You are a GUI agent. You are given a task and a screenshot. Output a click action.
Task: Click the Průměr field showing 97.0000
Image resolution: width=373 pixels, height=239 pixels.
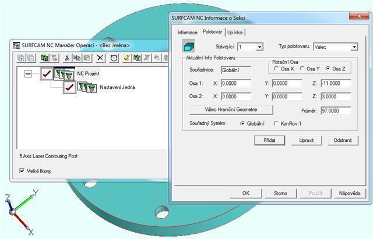(x=336, y=110)
